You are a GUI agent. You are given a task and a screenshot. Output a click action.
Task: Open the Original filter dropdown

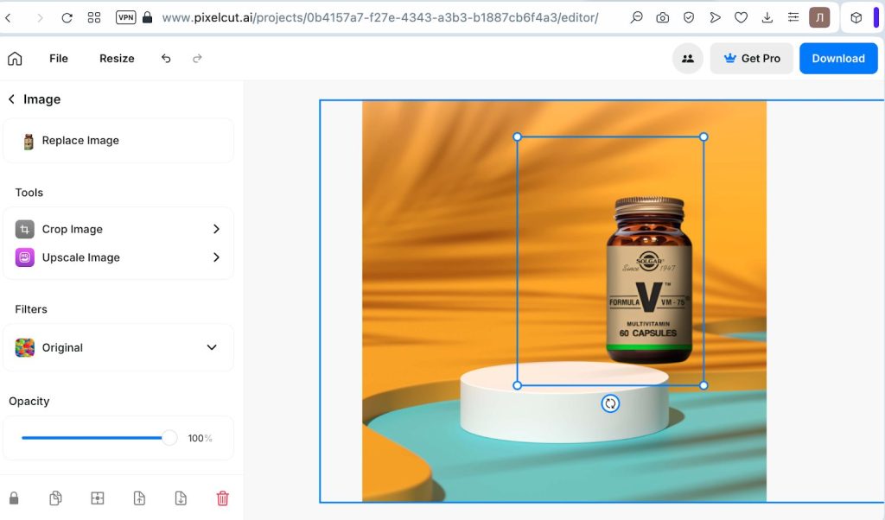(x=118, y=347)
